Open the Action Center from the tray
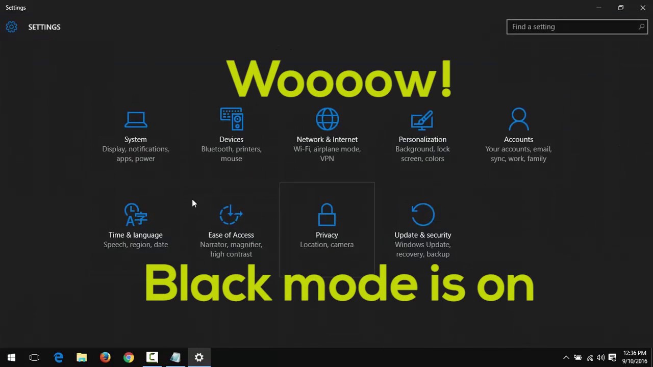This screenshot has width=653, height=367. 612,357
